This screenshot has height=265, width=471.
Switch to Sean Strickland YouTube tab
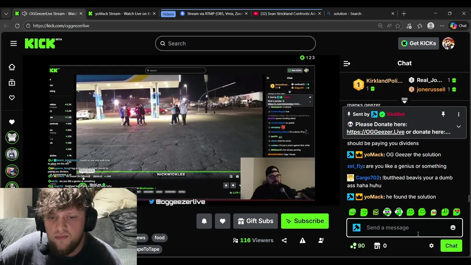coord(288,14)
